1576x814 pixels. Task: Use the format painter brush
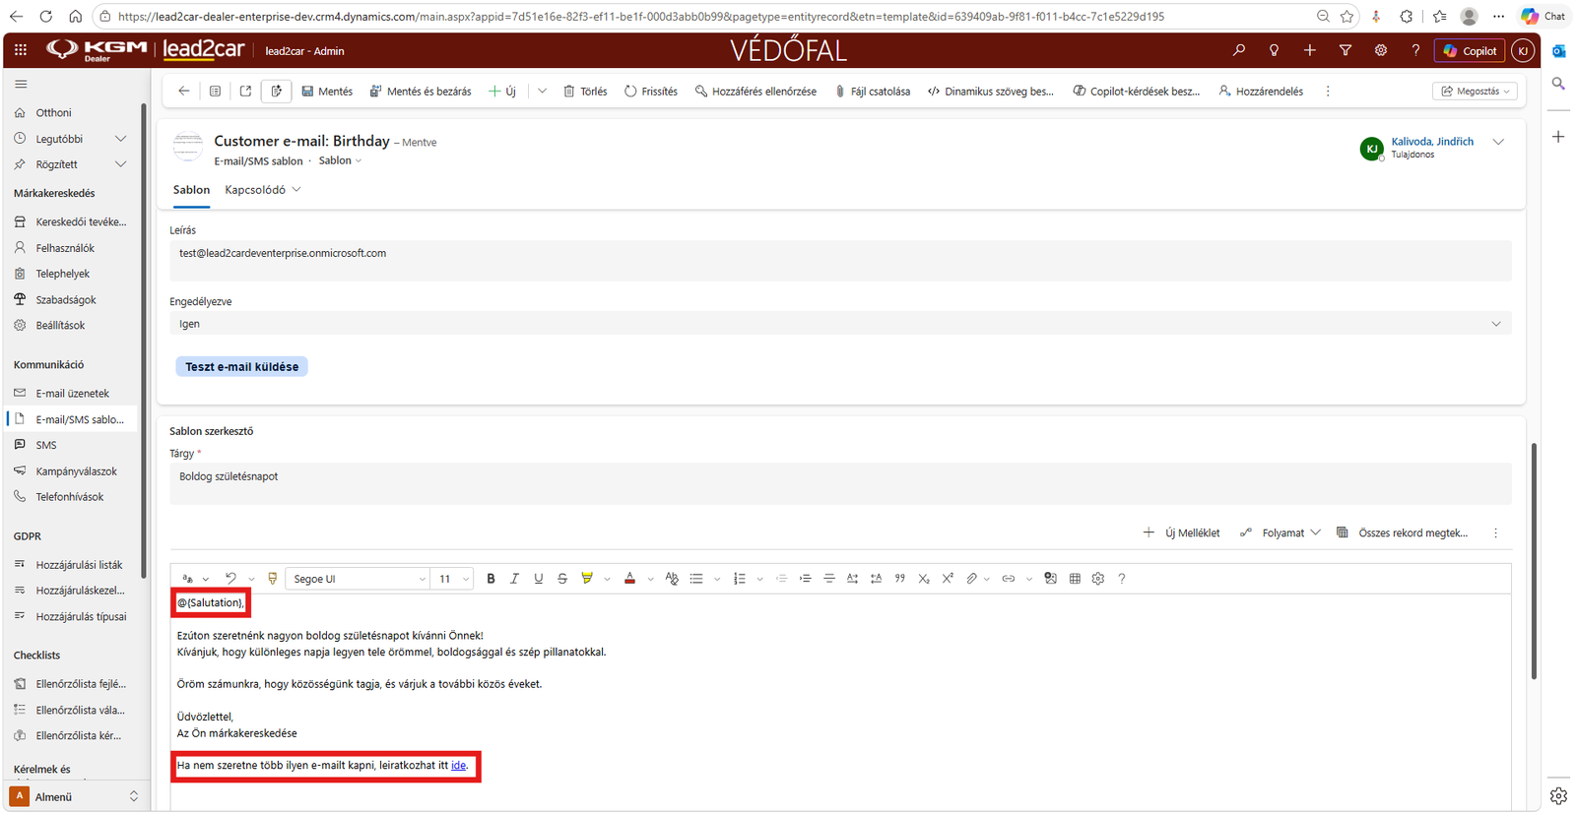click(x=273, y=579)
